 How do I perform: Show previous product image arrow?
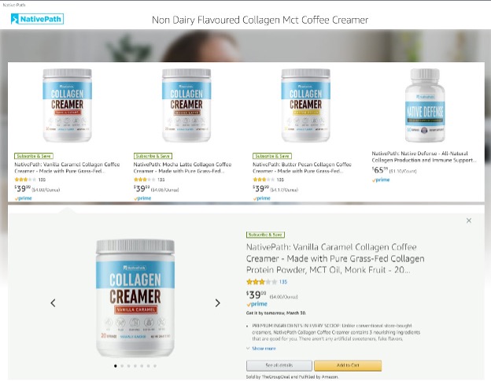click(x=53, y=302)
